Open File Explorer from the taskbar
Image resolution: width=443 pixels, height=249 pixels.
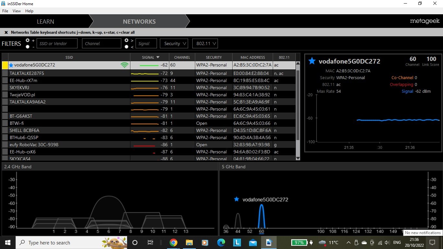click(x=189, y=243)
